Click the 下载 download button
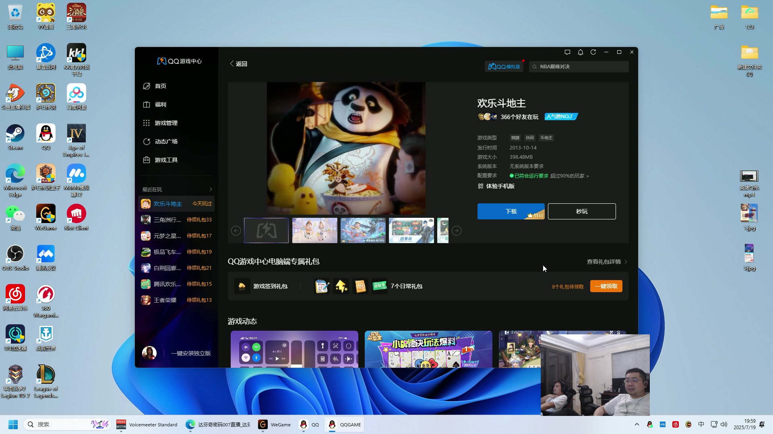The image size is (773, 434). click(511, 211)
